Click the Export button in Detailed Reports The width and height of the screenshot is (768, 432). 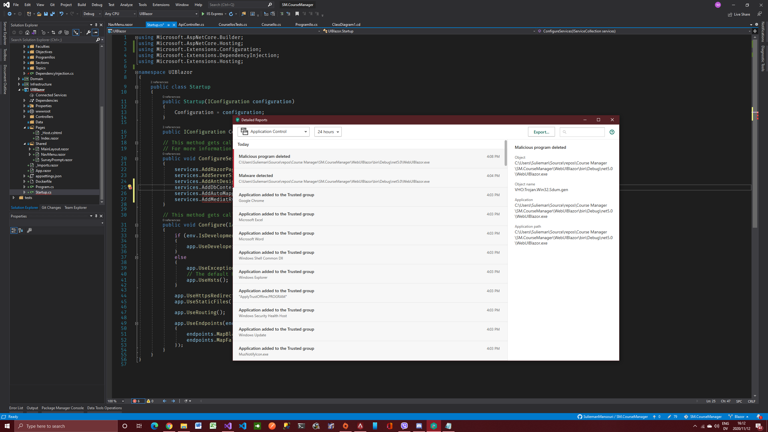(541, 131)
